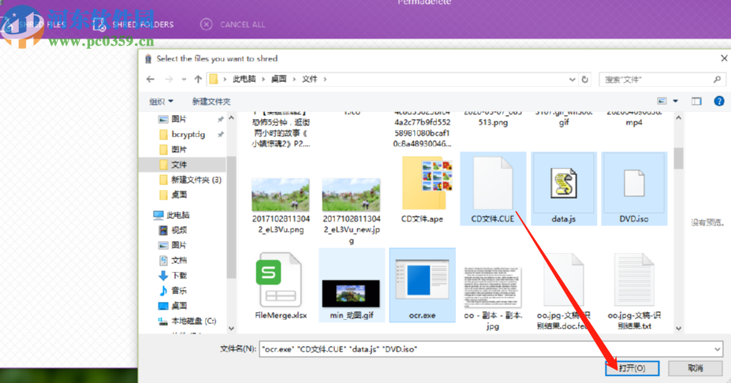
Task: Click the shred folders icon
Action: 99,24
